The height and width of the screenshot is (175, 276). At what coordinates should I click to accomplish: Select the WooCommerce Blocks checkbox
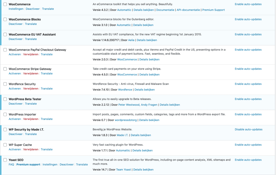tap(5, 19)
